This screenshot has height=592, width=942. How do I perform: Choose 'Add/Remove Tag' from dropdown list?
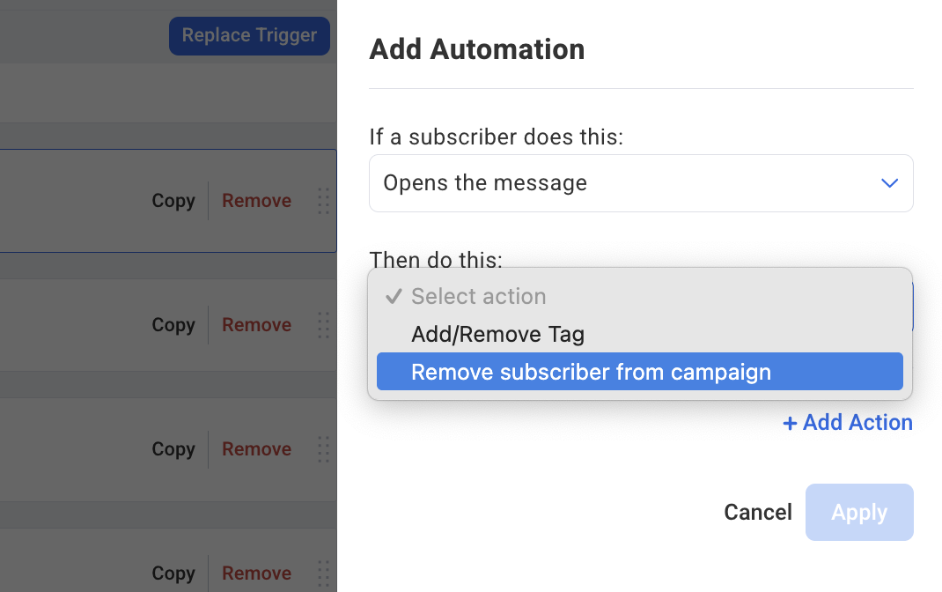tap(639, 334)
